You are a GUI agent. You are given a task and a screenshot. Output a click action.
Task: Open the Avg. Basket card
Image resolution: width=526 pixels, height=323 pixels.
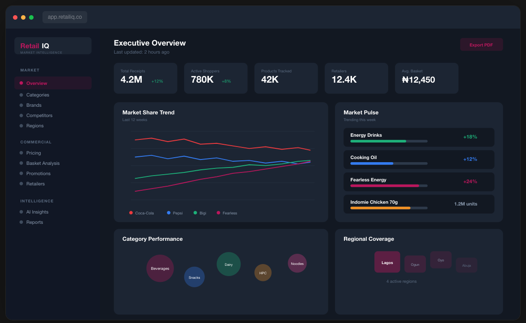coord(427,78)
